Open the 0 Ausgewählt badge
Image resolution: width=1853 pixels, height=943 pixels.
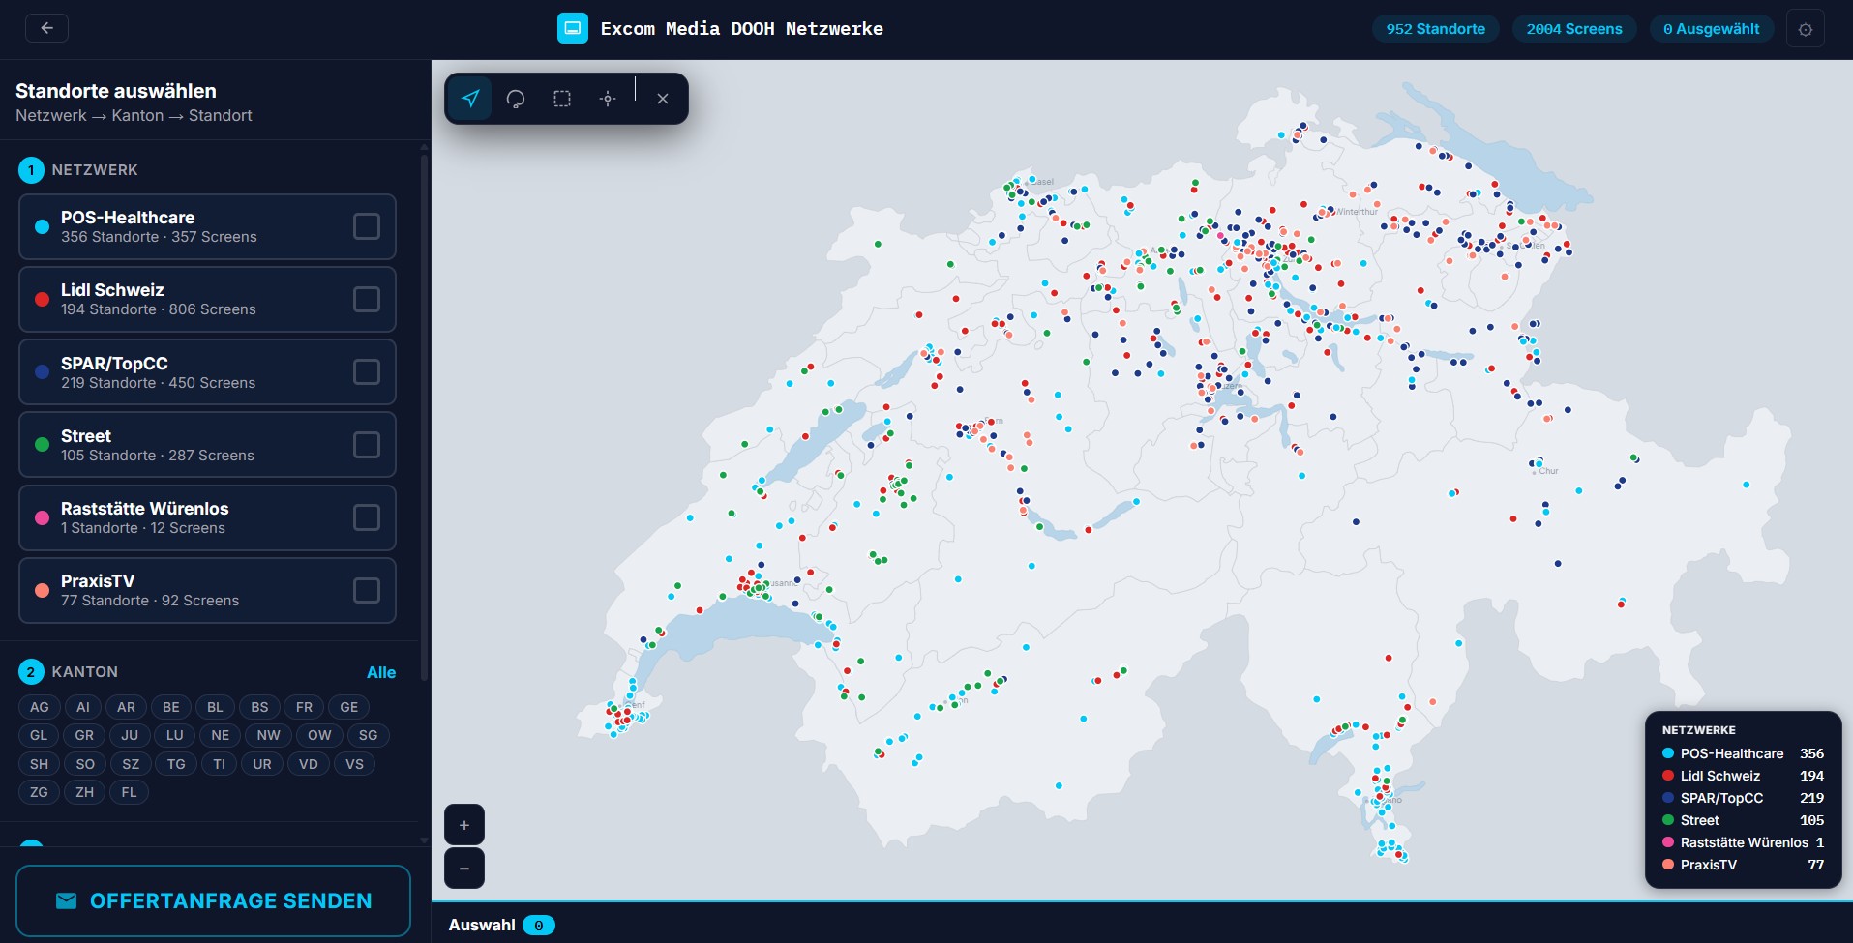click(x=1712, y=29)
